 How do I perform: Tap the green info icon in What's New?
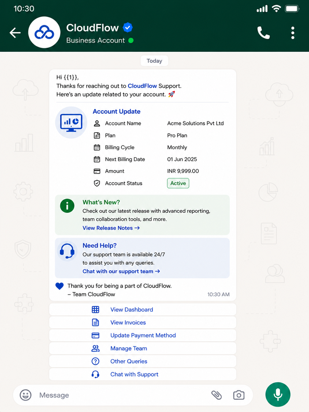click(67, 206)
